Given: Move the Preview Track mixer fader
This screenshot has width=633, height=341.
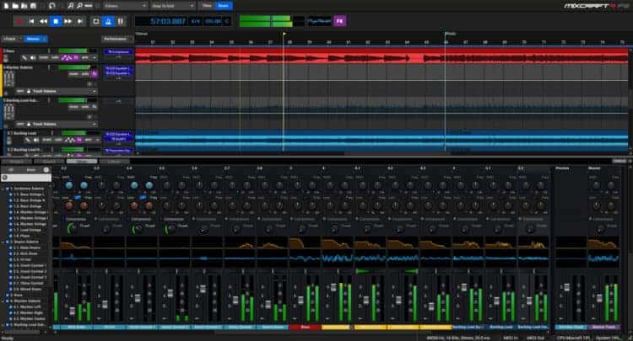Looking at the screenshot, I should click(x=567, y=287).
